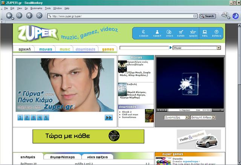Click the user profile icon in header

[157, 34]
